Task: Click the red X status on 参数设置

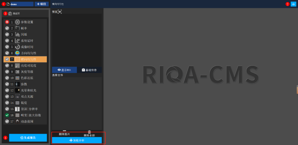Action: point(7,22)
